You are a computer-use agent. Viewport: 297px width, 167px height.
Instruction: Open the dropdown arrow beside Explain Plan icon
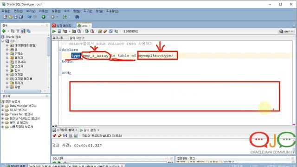[69, 31]
